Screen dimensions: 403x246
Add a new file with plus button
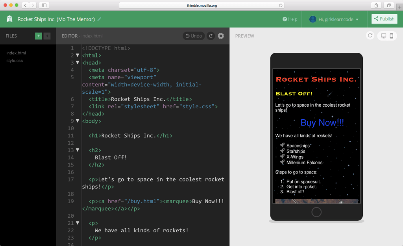pos(39,36)
